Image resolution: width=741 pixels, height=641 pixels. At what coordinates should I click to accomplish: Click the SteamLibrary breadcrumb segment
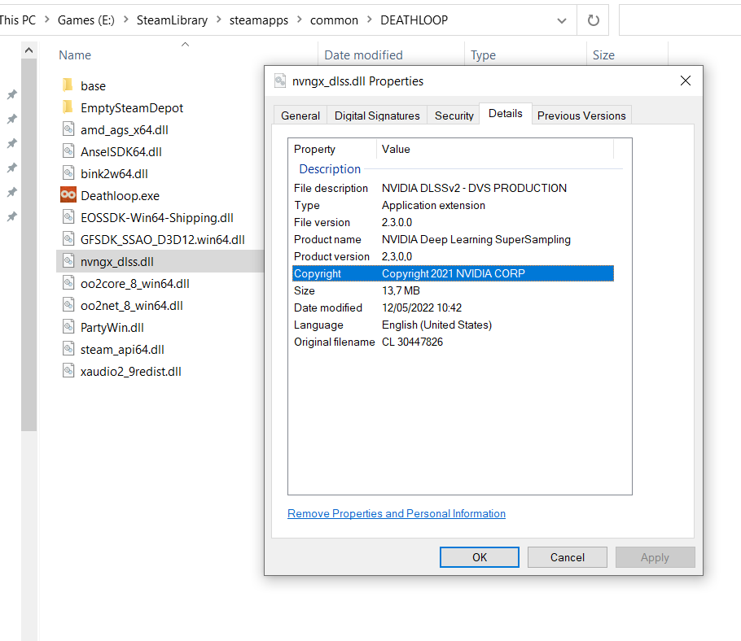[x=172, y=20]
